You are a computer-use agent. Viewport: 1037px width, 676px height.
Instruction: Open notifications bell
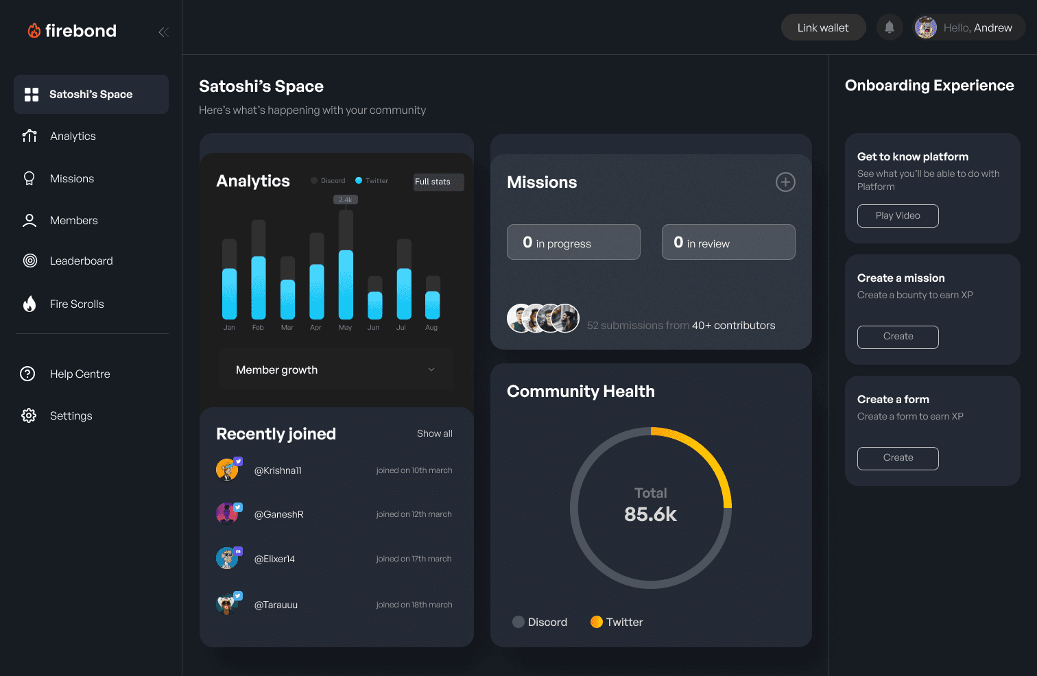(890, 27)
